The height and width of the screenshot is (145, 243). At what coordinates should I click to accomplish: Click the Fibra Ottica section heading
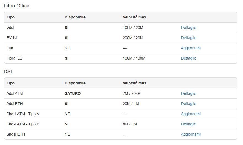[17, 6]
